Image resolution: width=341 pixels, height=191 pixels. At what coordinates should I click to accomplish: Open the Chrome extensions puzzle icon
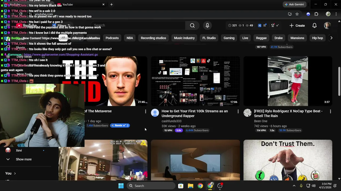pos(316,14)
